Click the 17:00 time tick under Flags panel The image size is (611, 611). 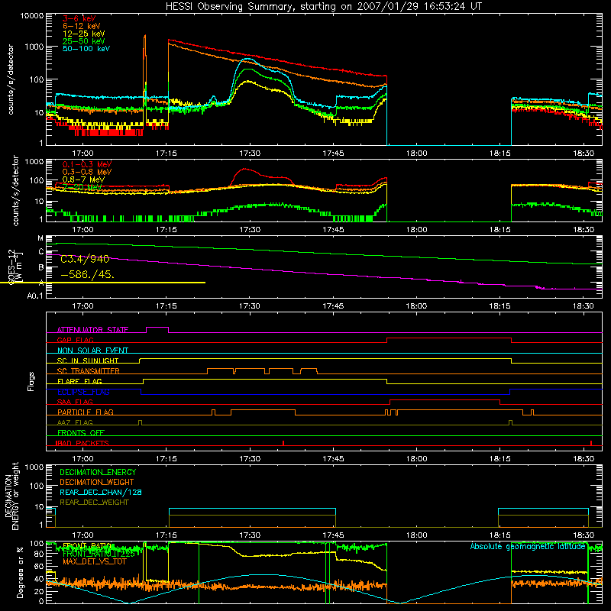click(82, 459)
